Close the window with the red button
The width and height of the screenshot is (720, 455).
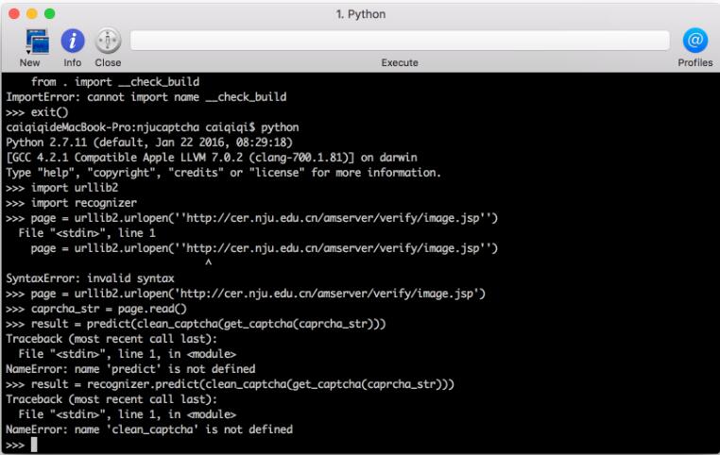[x=14, y=12]
